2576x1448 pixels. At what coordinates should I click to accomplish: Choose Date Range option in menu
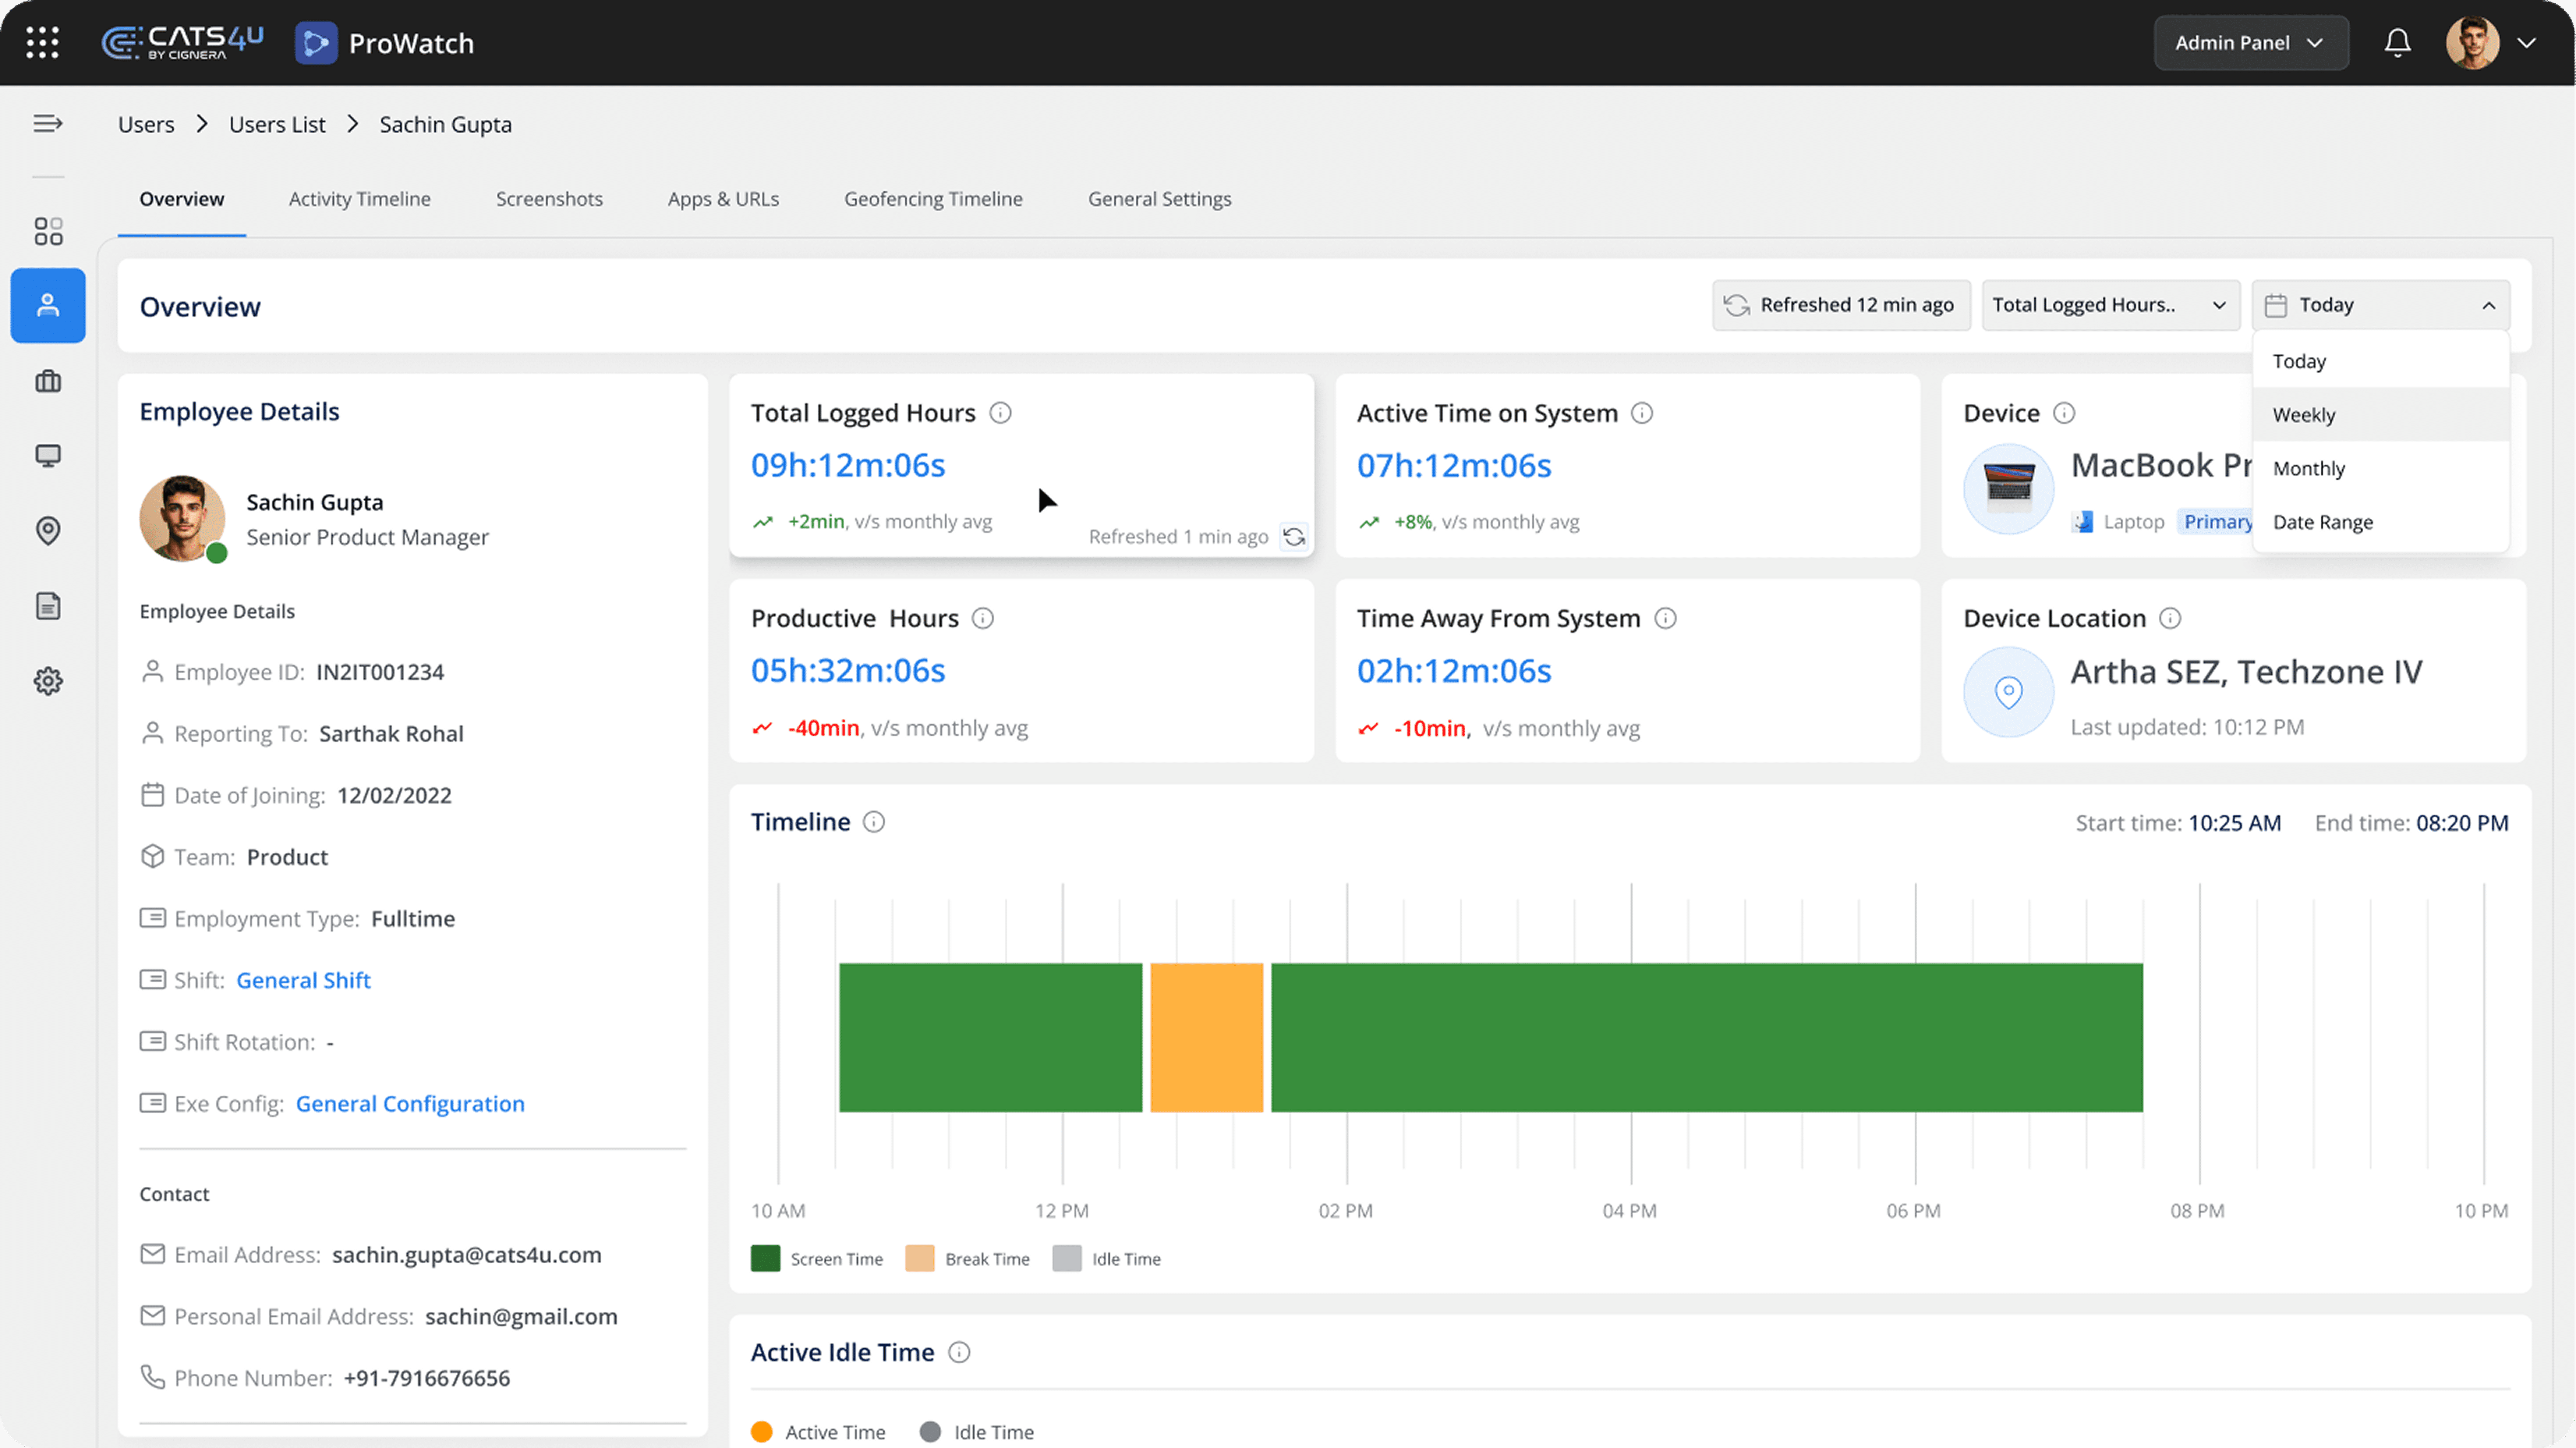pyautogui.click(x=2322, y=522)
